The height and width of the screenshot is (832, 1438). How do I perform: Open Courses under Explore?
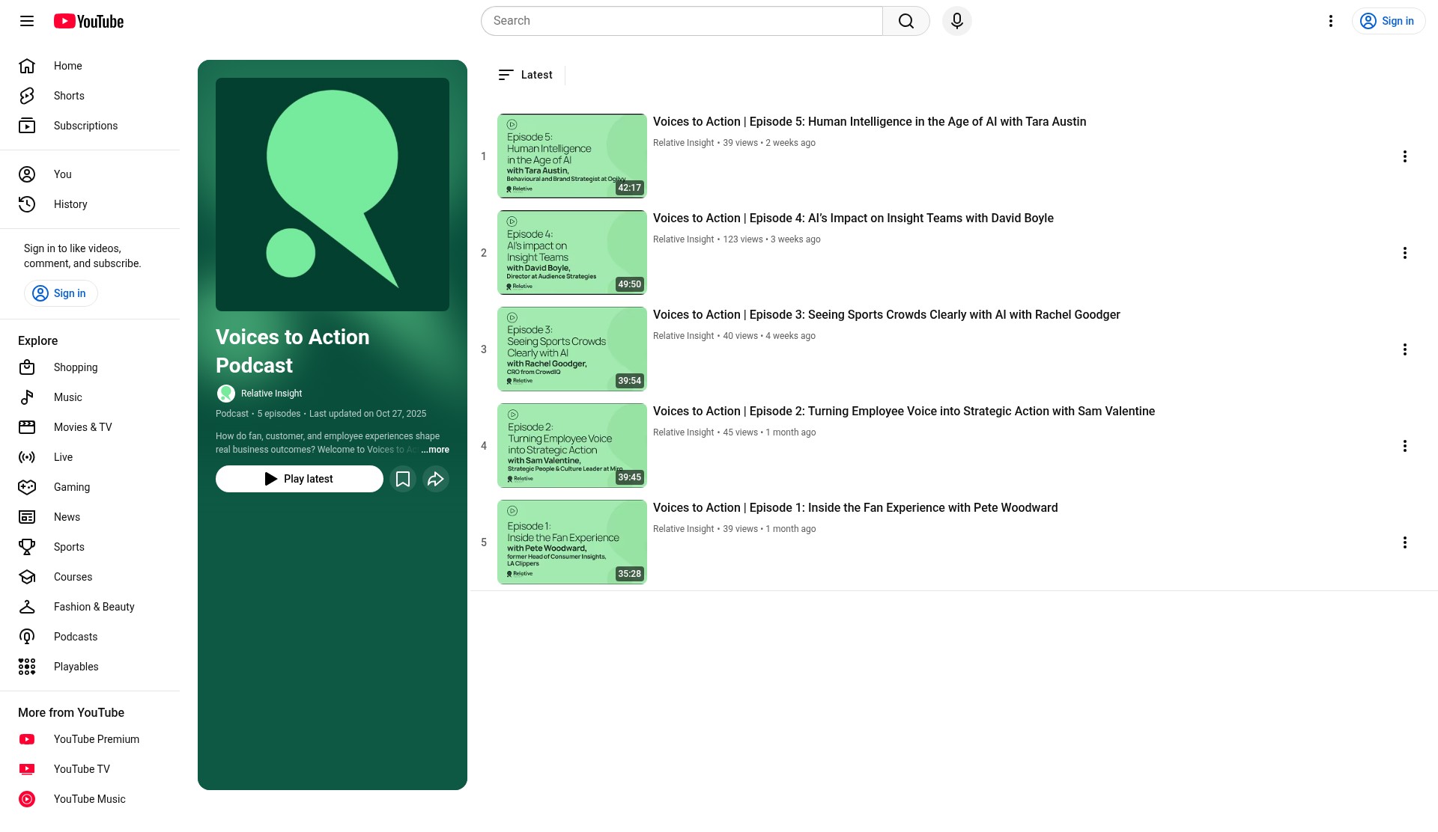point(90,577)
